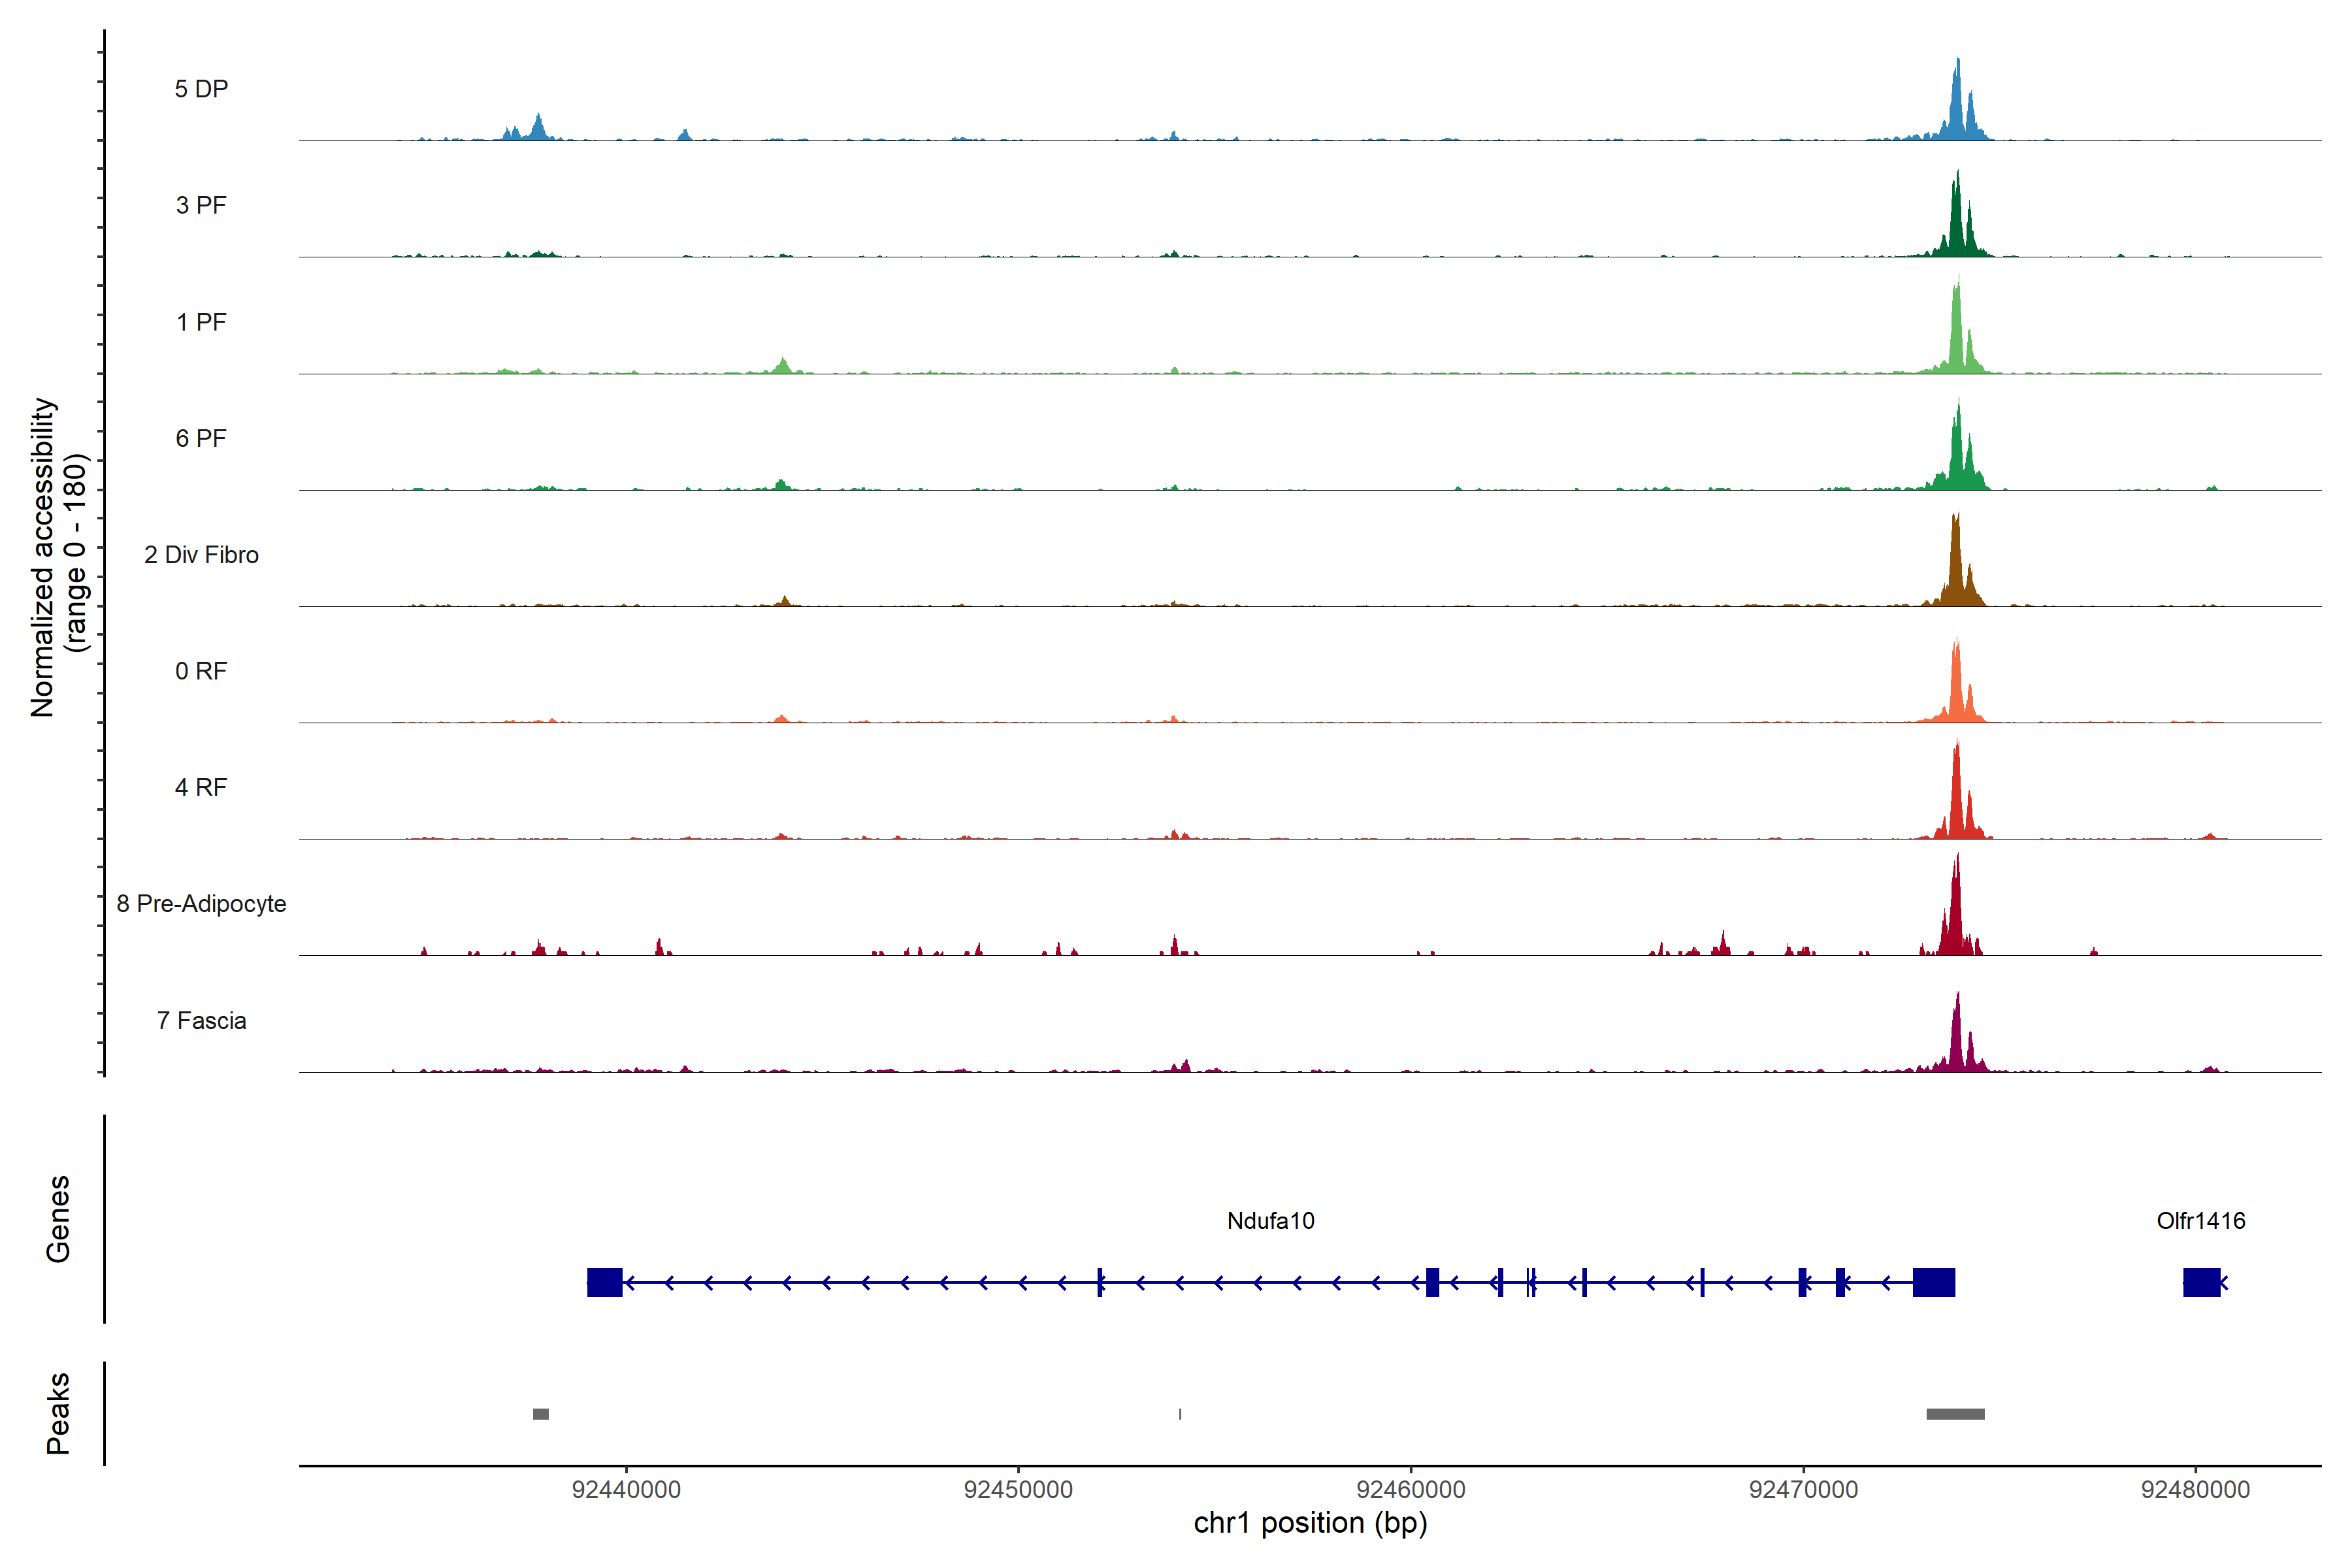Click the 5 DP track label

pyautogui.click(x=201, y=89)
